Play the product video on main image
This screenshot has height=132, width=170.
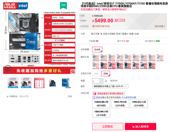[8, 68]
